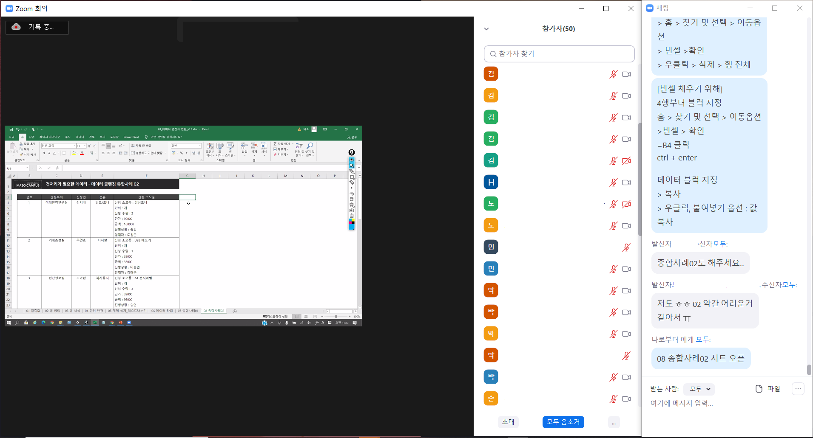Click the 여기에 메시지 입력 message field

pos(723,403)
